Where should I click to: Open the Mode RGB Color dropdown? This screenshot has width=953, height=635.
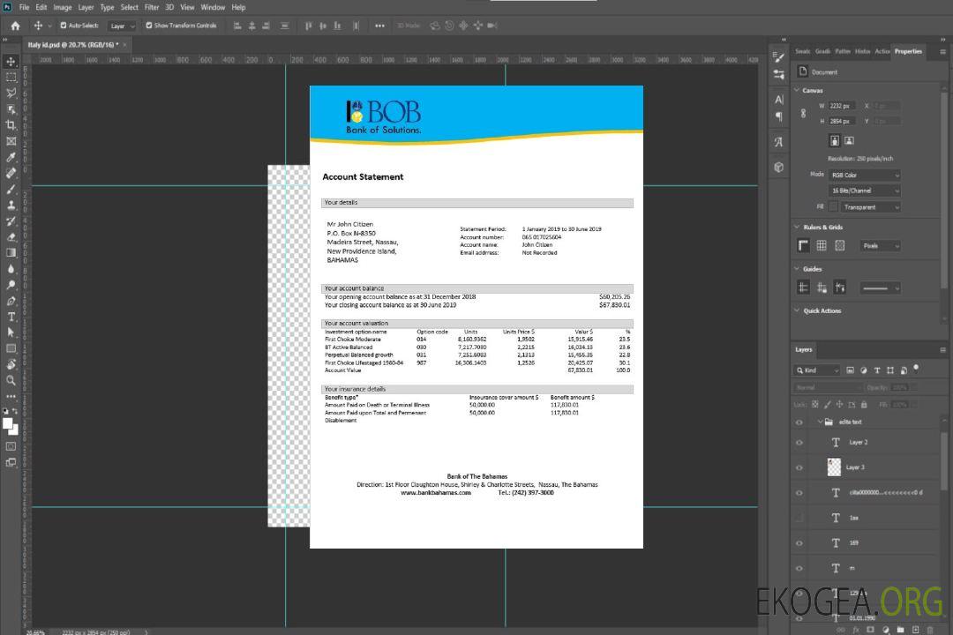[865, 175]
